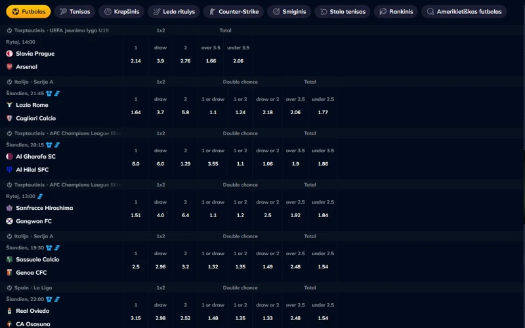This screenshot has height=328, width=525.
Task: Click the stats icon for Al Gharafa match
Action: click(57, 145)
